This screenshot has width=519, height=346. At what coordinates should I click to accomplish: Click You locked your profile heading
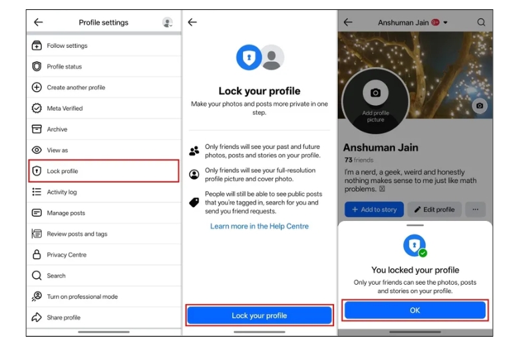415,270
